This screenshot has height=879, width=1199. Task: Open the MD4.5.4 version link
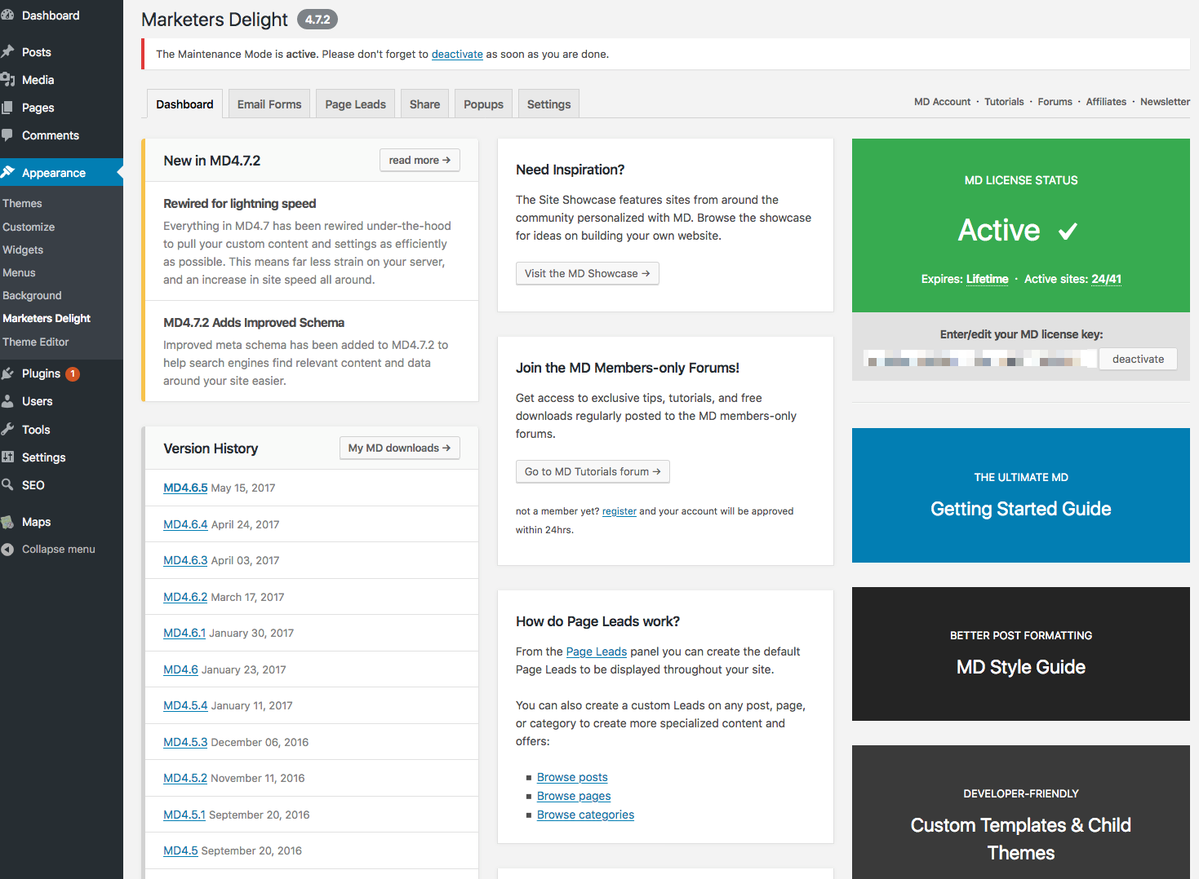pos(185,705)
